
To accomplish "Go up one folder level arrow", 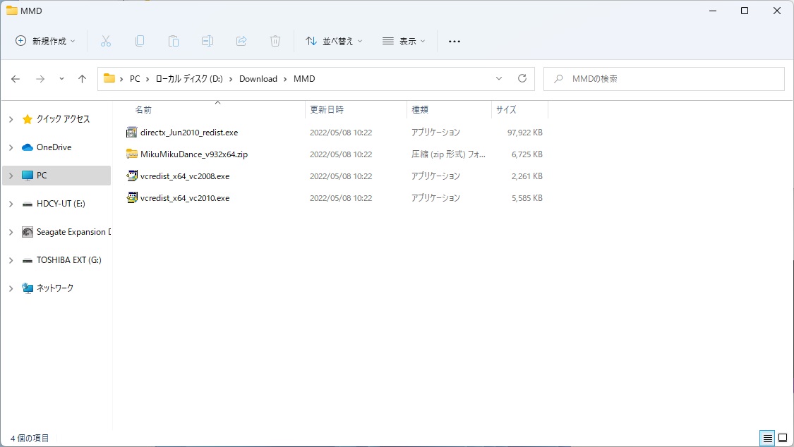I will 82,79.
